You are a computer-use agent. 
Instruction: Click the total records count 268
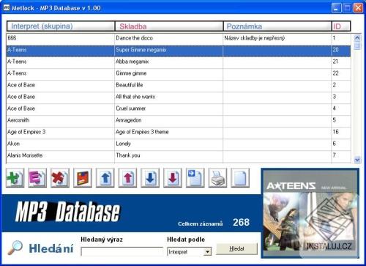coord(241,222)
